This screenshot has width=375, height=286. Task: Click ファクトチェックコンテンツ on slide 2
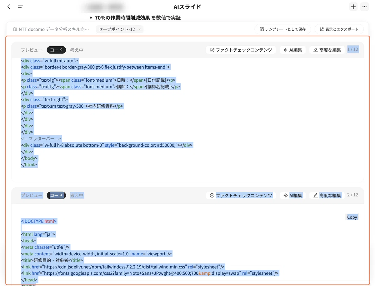click(241, 195)
